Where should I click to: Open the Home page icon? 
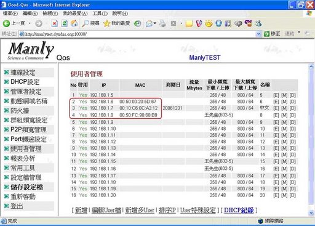[x=74, y=23]
